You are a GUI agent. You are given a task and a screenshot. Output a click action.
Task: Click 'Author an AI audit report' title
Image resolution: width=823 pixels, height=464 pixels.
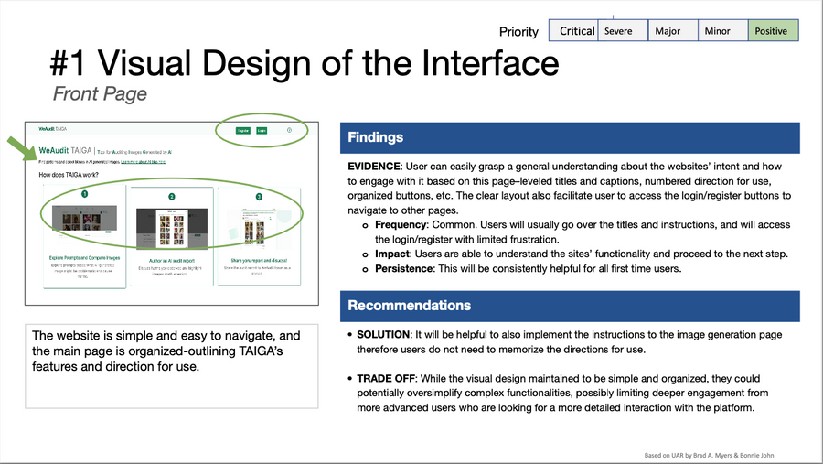coord(172,261)
